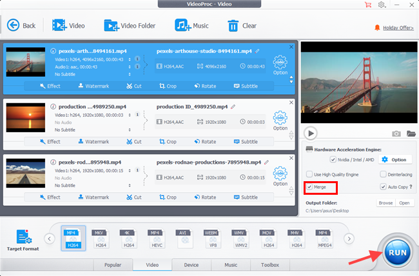Show info for pexels-rod...895948.mp4
The image size is (419, 276).
(x=53, y=162)
